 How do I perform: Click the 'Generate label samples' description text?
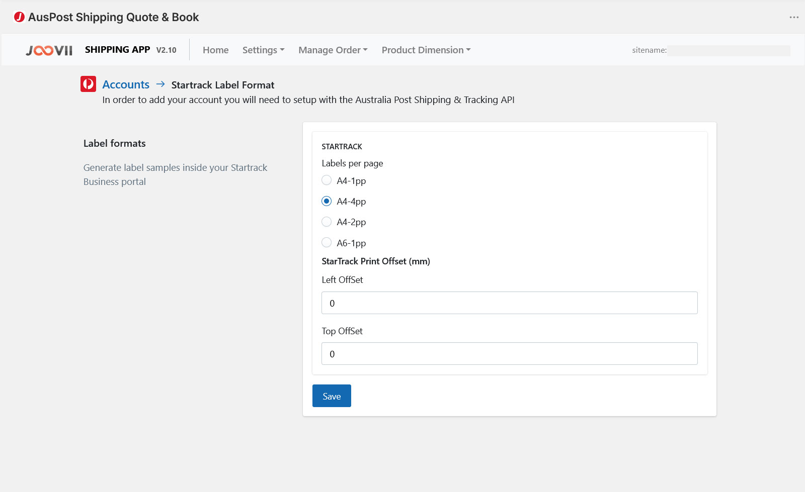click(x=175, y=174)
